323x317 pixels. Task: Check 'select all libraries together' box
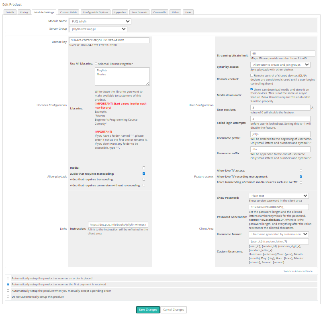(x=96, y=64)
